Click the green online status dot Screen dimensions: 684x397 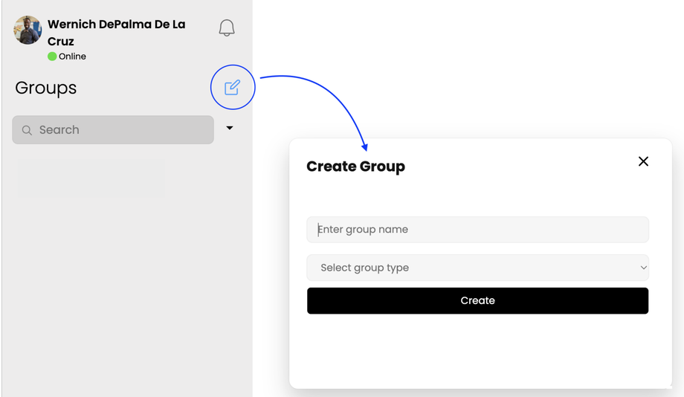pyautogui.click(x=52, y=57)
